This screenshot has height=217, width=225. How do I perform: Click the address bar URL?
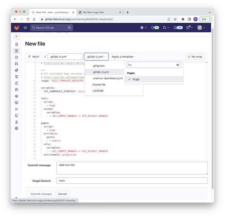pos(79,19)
